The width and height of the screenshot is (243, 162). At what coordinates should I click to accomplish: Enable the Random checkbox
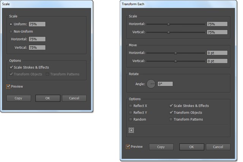pyautogui.click(x=131, y=119)
